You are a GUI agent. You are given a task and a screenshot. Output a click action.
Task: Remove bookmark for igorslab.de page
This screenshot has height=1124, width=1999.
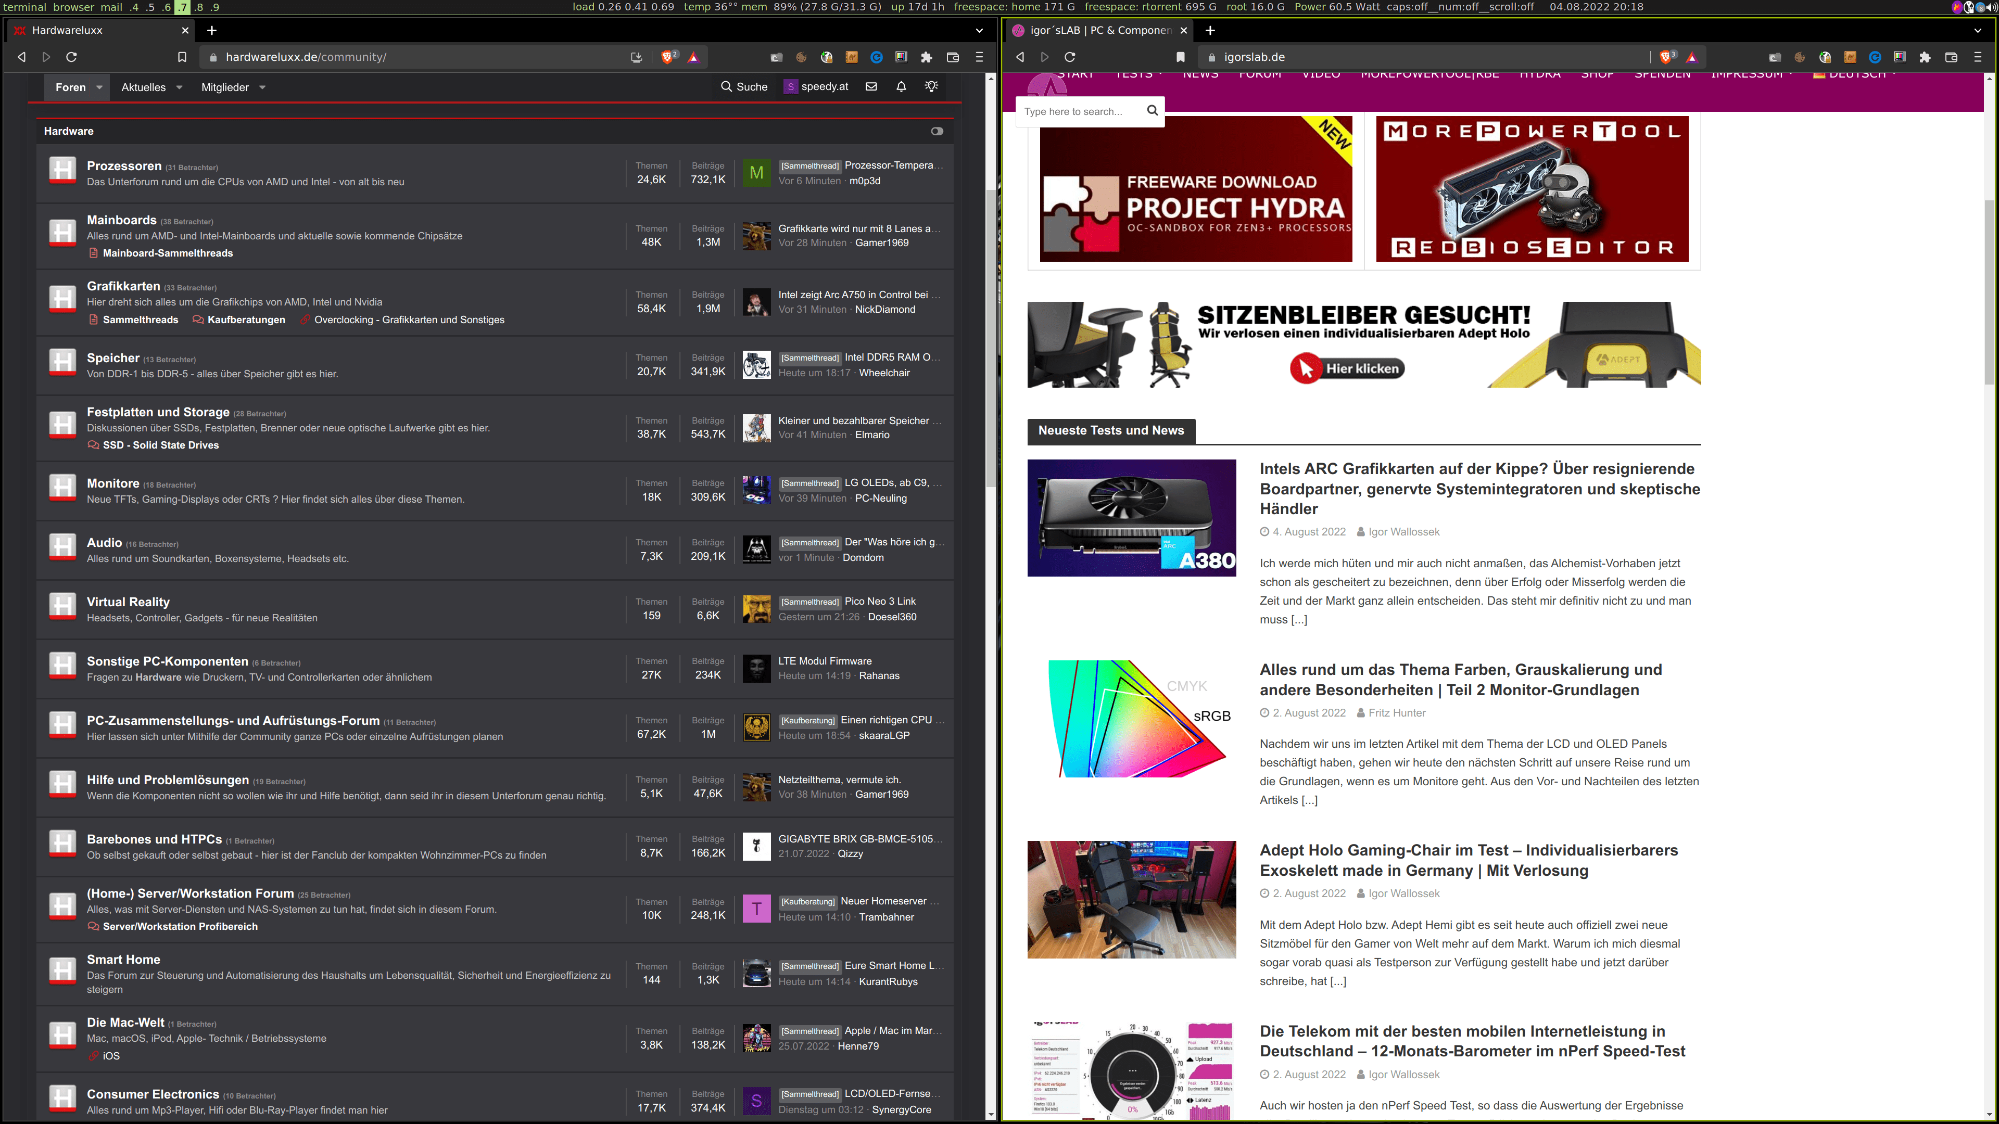click(x=1180, y=57)
